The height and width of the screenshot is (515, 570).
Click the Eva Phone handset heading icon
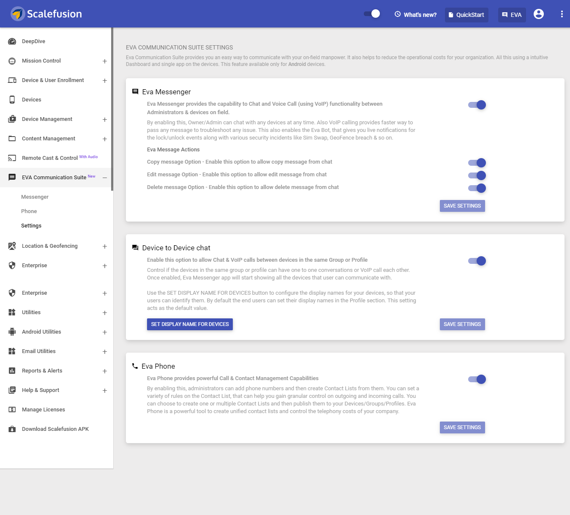click(135, 366)
